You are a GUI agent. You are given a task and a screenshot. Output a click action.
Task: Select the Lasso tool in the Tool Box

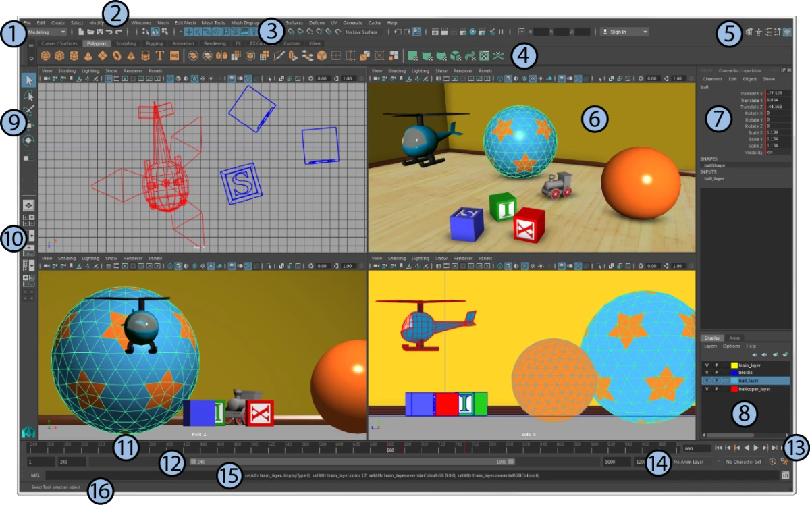tap(29, 96)
